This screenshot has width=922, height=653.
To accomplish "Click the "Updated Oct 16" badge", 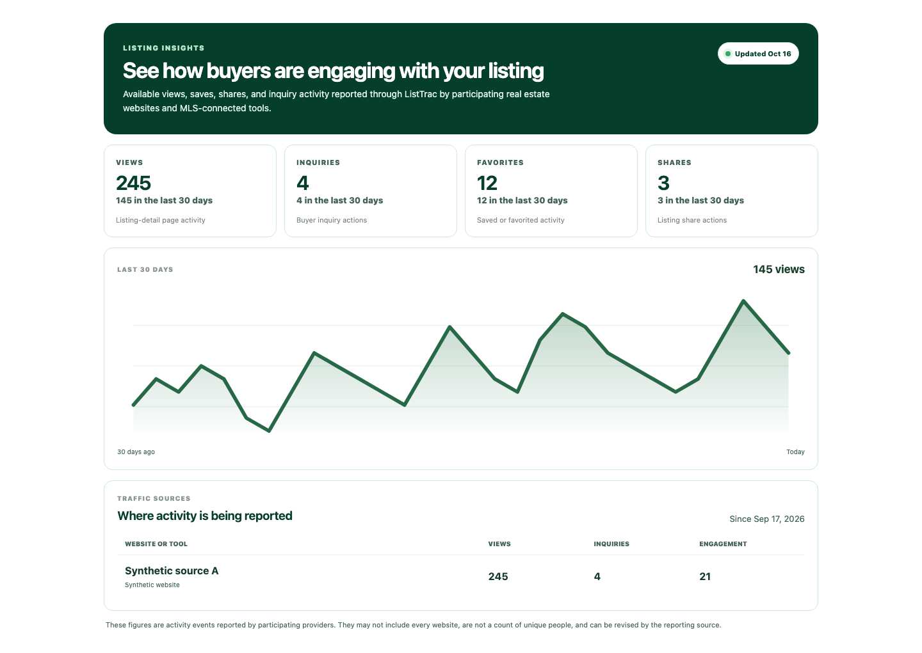I will [x=758, y=54].
